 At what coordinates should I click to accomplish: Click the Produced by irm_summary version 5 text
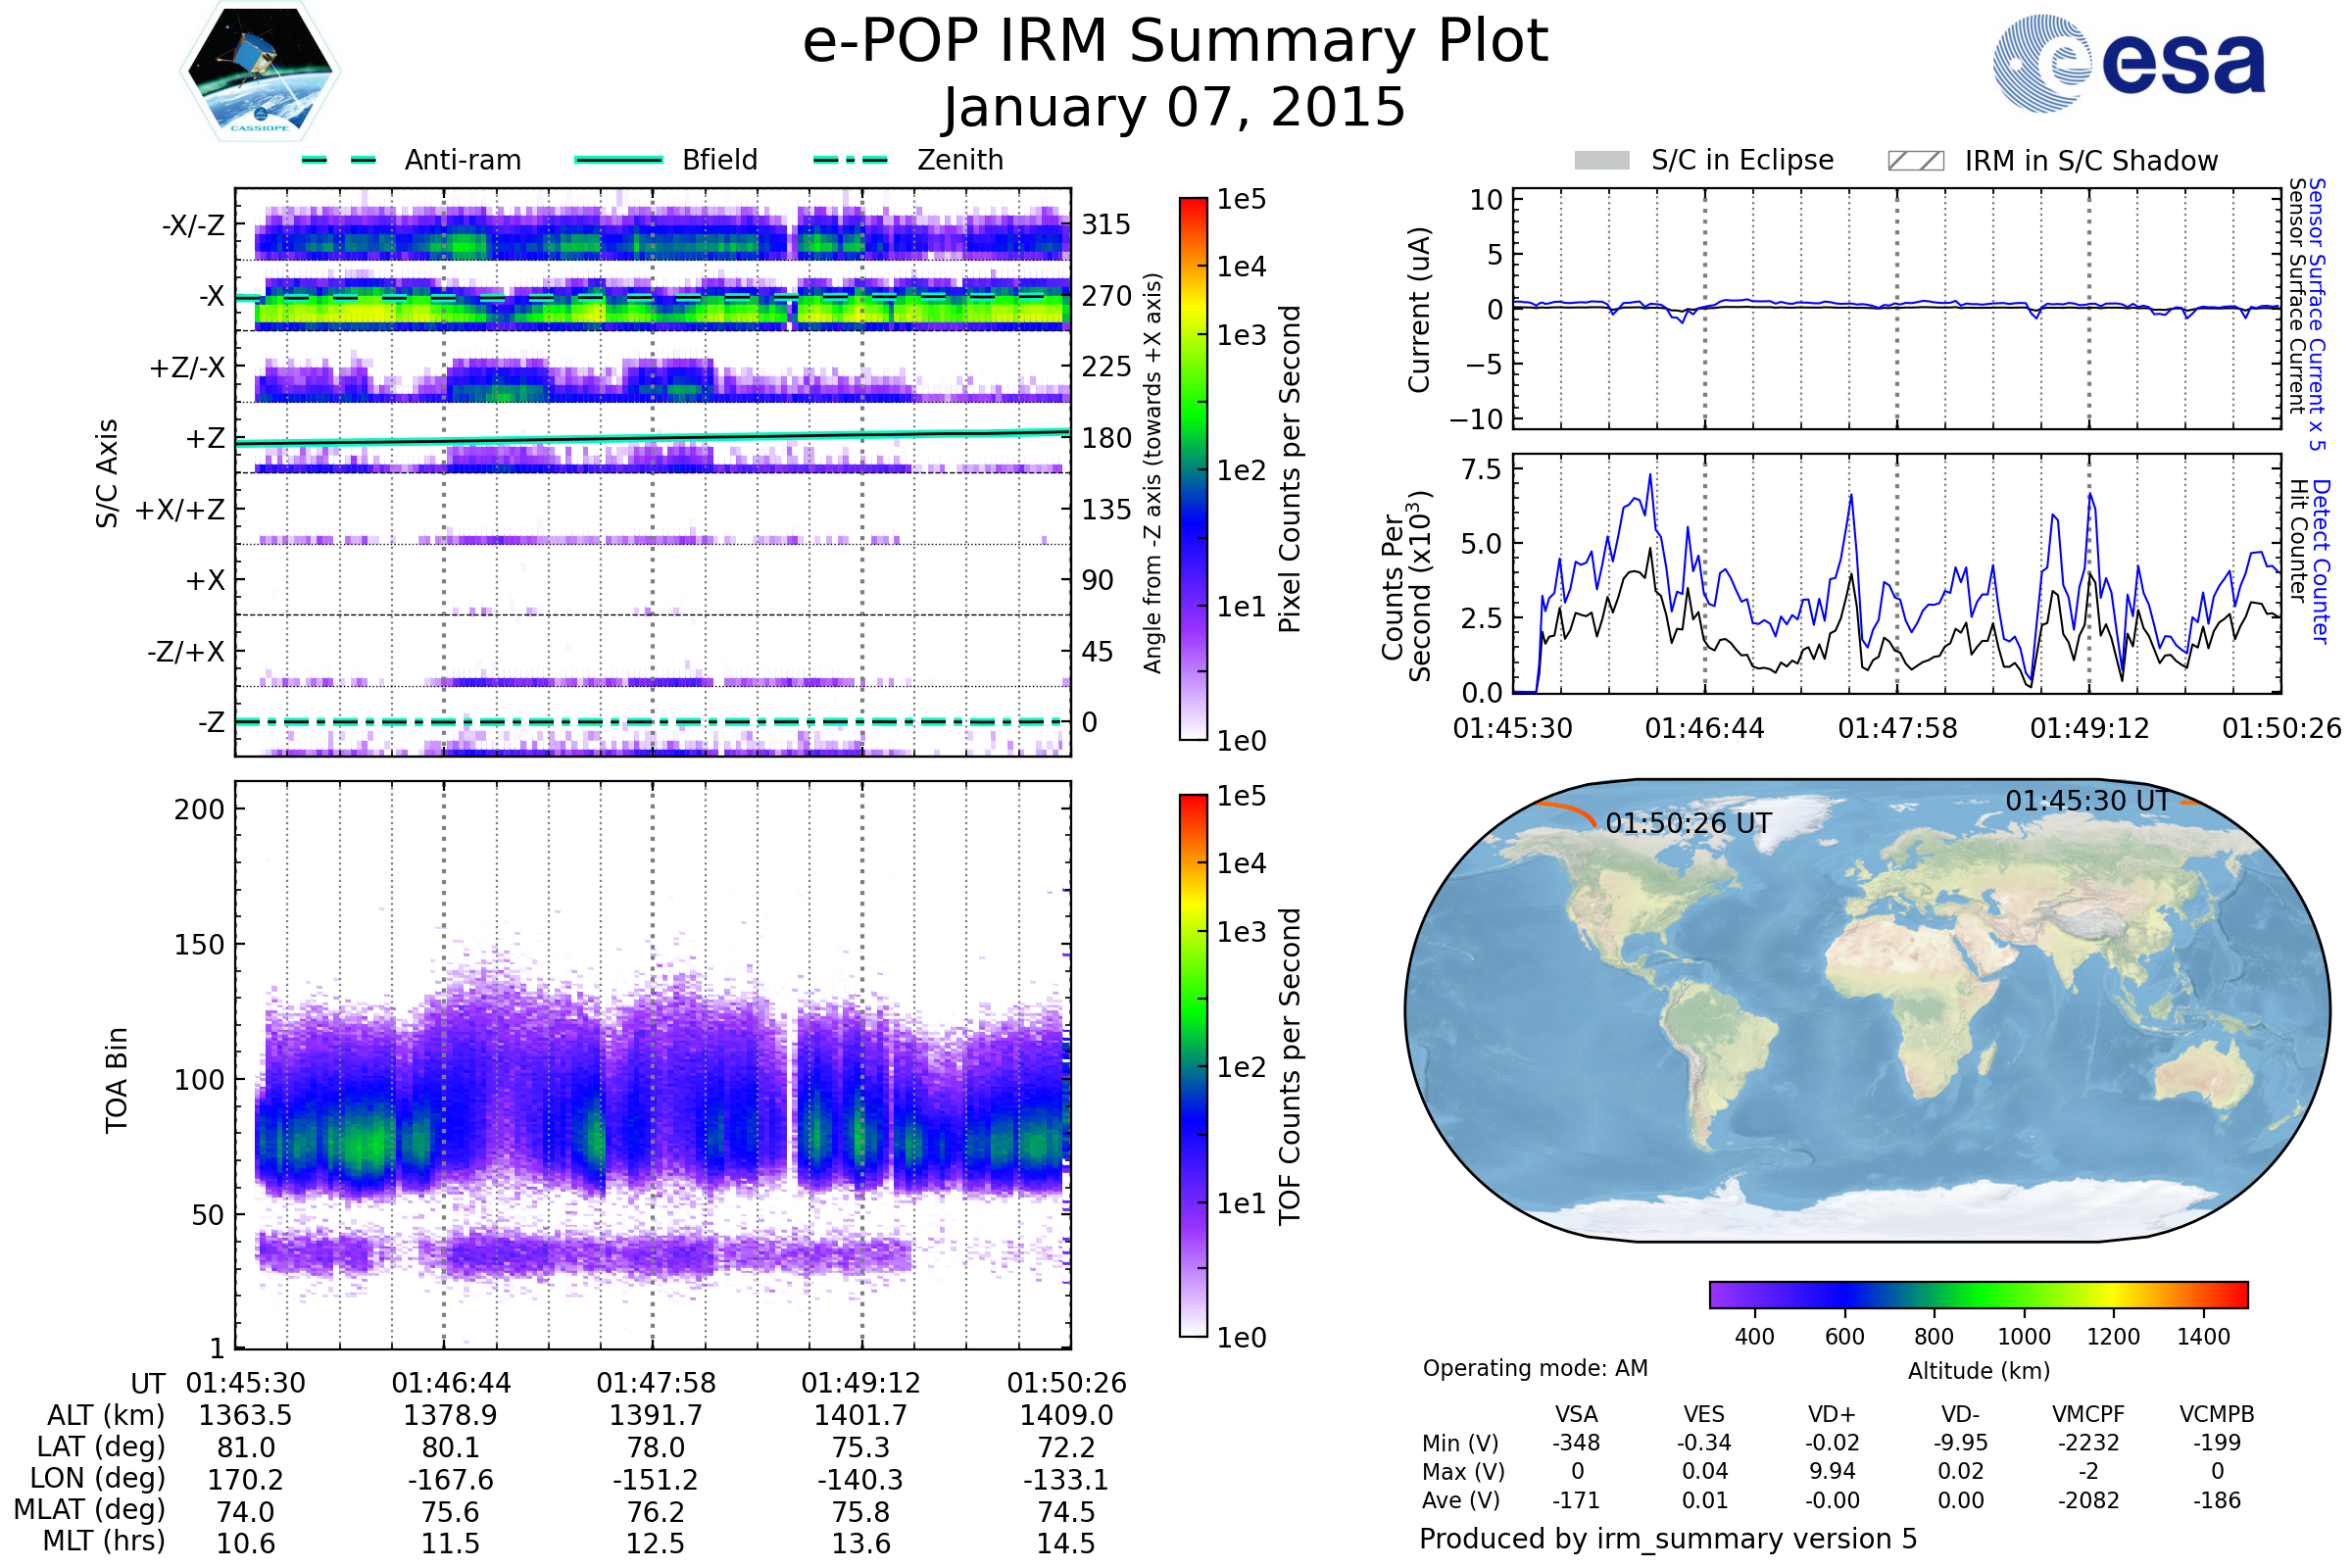tap(1668, 1539)
